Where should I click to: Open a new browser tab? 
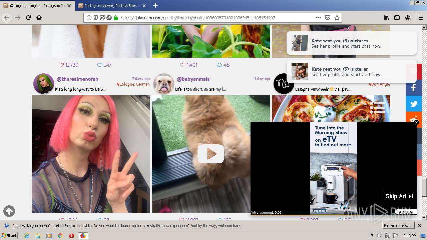155,5
